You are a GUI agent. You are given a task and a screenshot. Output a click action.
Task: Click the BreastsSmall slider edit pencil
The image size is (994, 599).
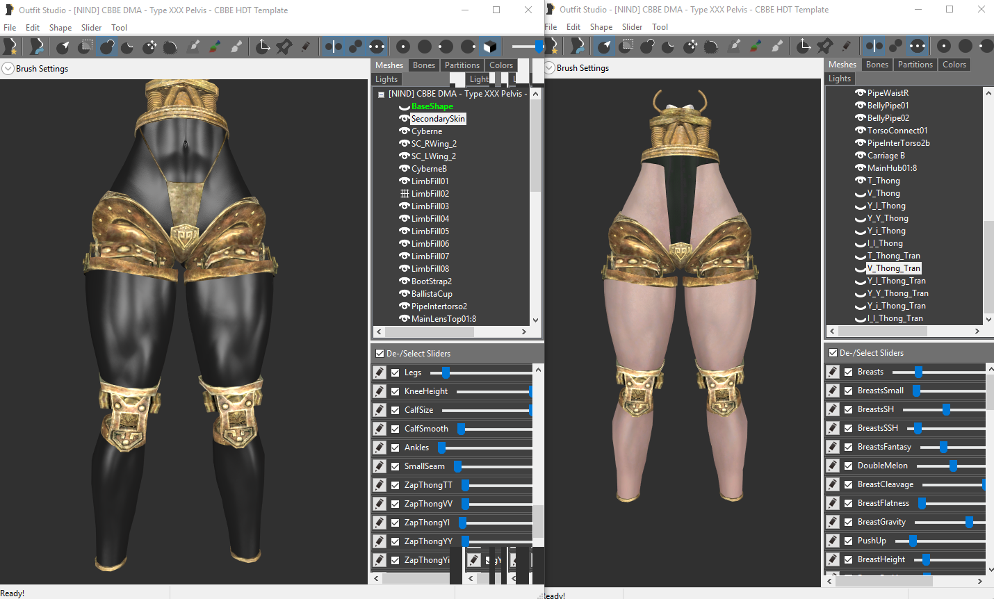[x=833, y=391]
